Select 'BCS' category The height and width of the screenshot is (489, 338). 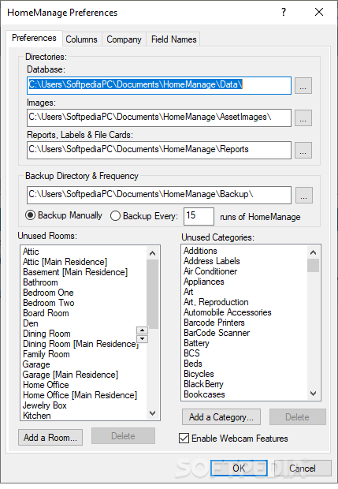(x=191, y=353)
